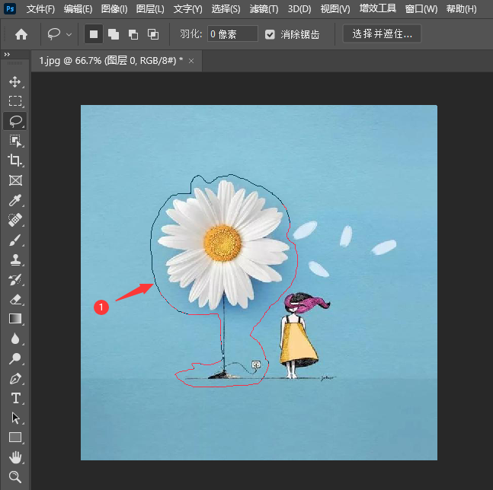Select the Hand tool

(x=14, y=457)
